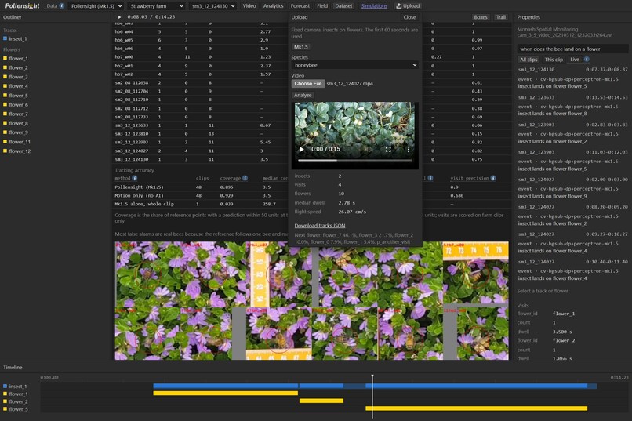
Task: Play the main clip from the transport bar
Action: tap(119, 17)
